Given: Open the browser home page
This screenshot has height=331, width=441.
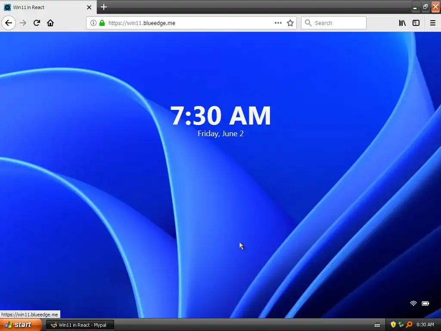Looking at the screenshot, I should [50, 23].
